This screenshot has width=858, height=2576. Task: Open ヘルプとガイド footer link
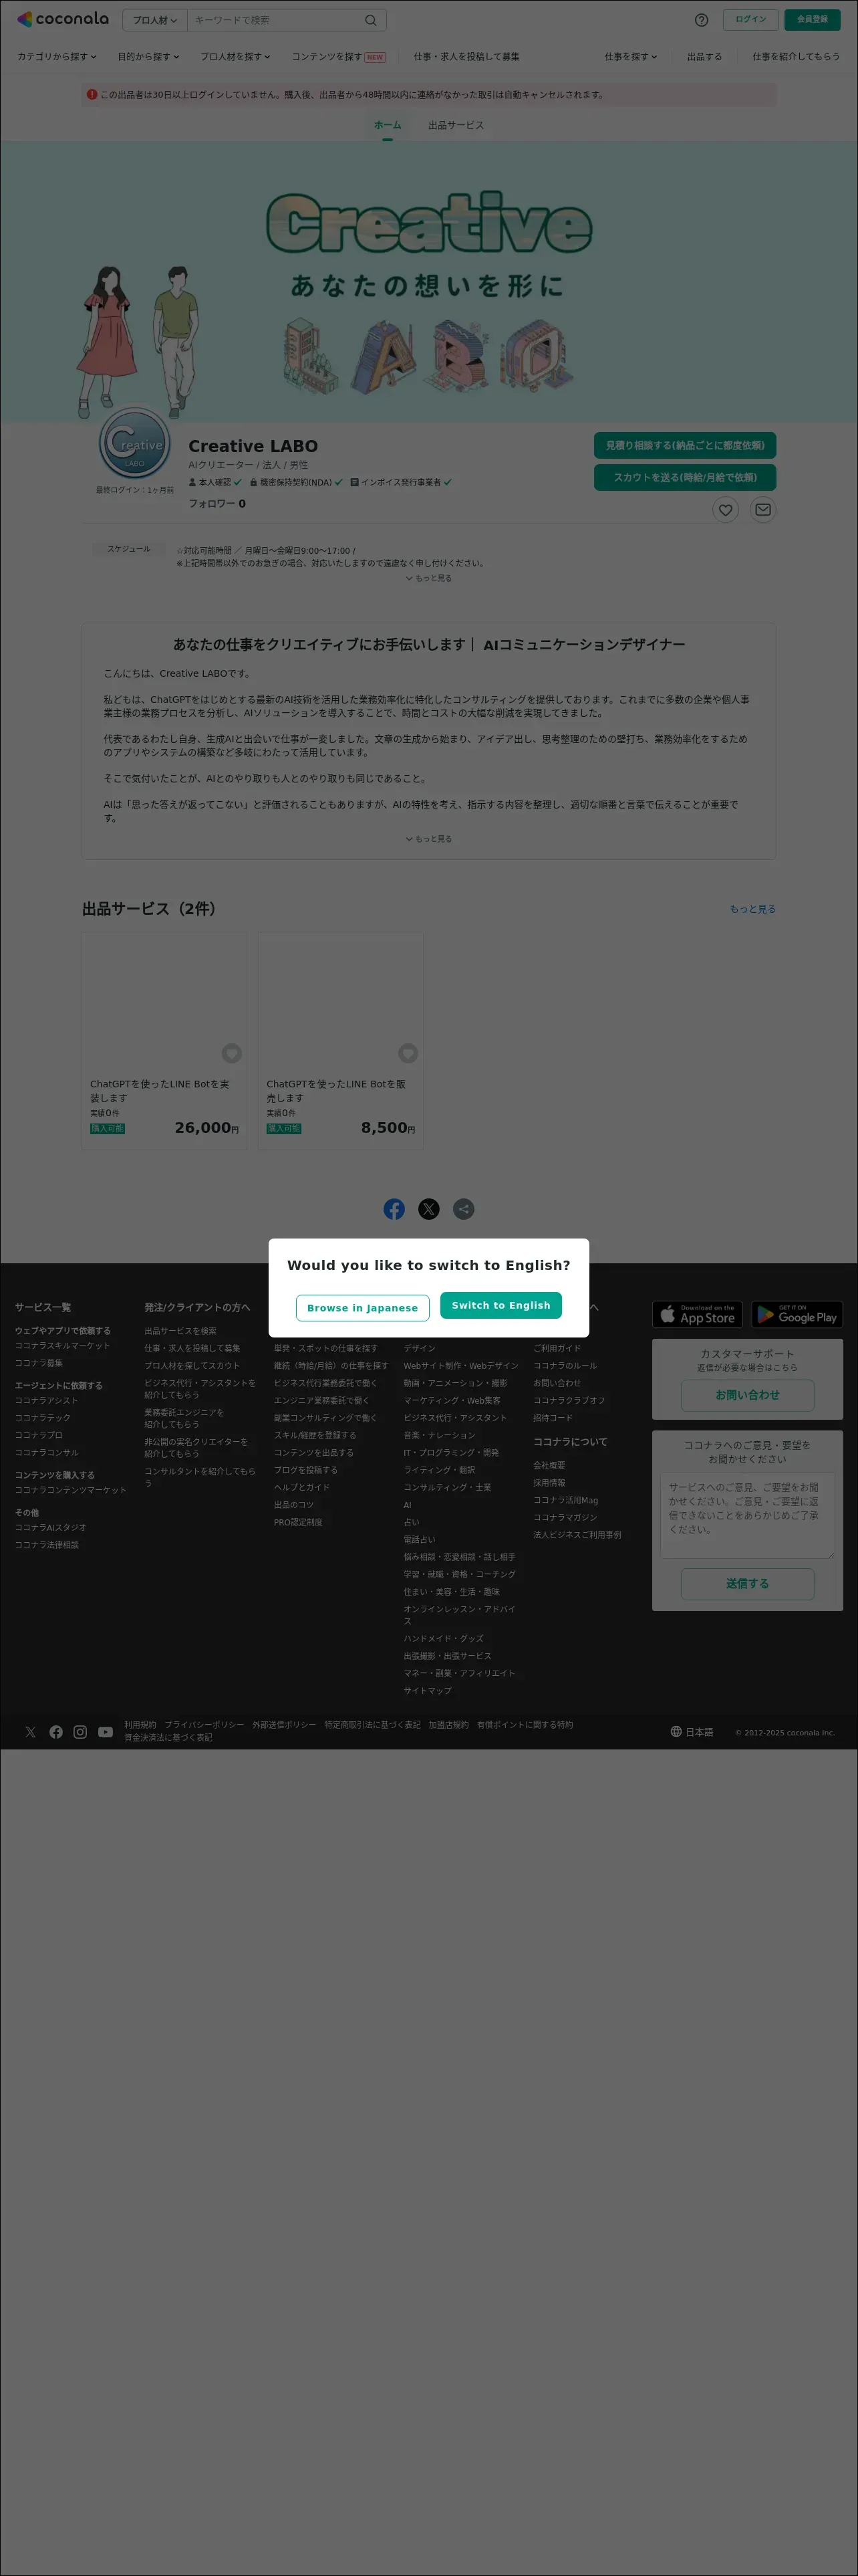[x=301, y=1487]
